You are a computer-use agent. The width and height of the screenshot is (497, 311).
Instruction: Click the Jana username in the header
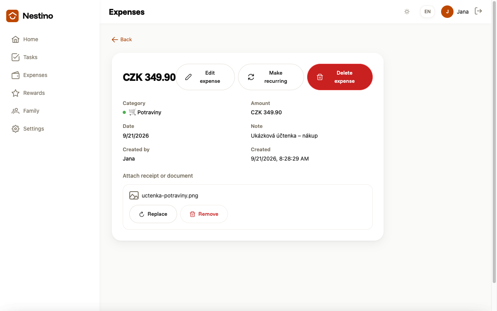pyautogui.click(x=463, y=12)
